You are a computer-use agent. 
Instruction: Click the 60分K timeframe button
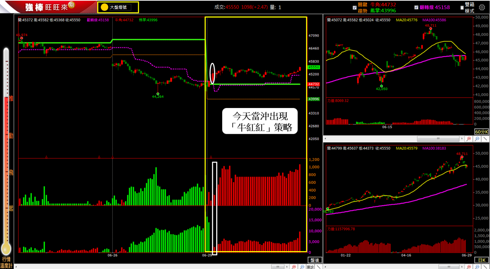click(x=481, y=132)
